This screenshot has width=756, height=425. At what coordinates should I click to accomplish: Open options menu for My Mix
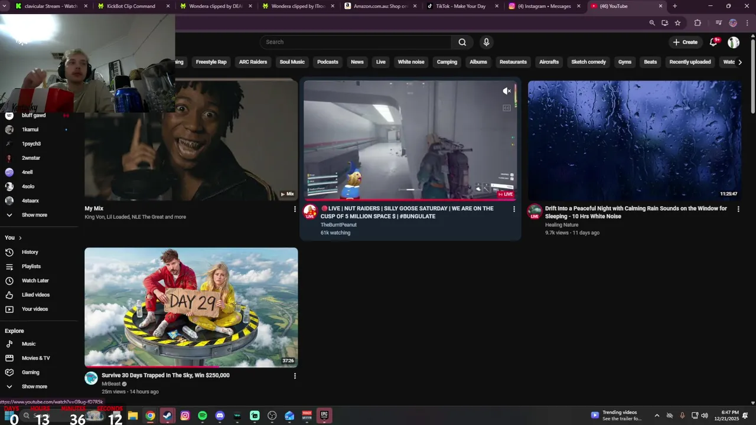pos(295,209)
